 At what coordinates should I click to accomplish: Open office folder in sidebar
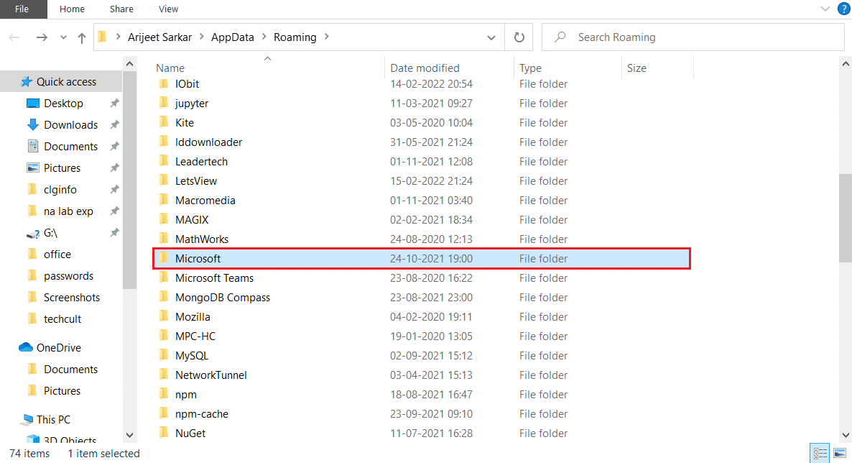[57, 254]
